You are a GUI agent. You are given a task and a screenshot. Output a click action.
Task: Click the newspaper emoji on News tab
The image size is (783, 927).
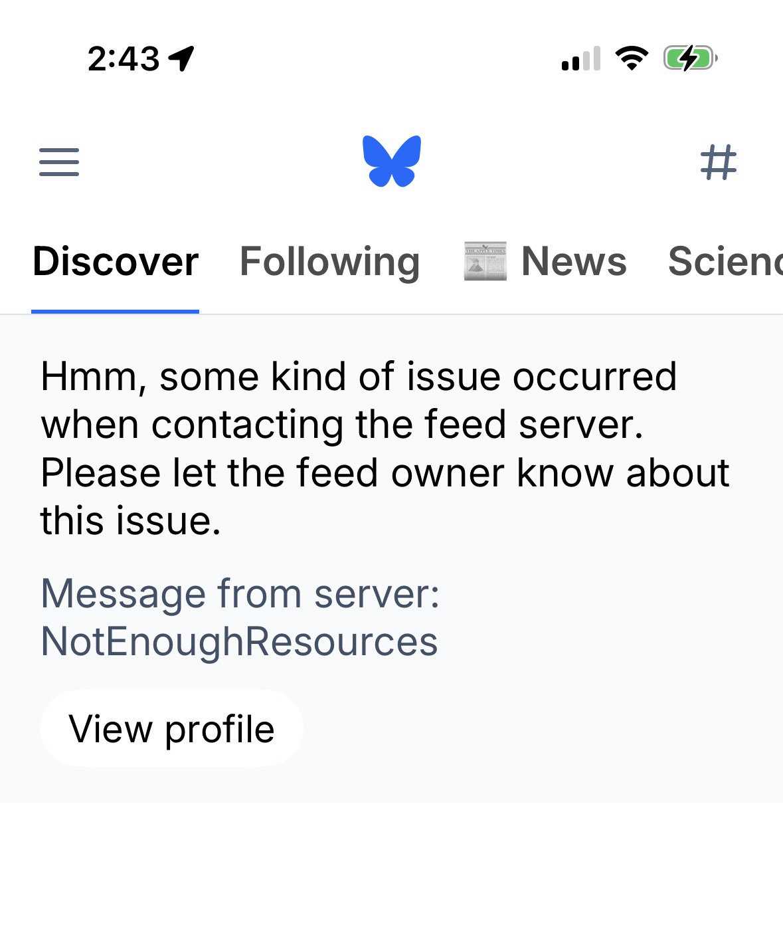485,261
